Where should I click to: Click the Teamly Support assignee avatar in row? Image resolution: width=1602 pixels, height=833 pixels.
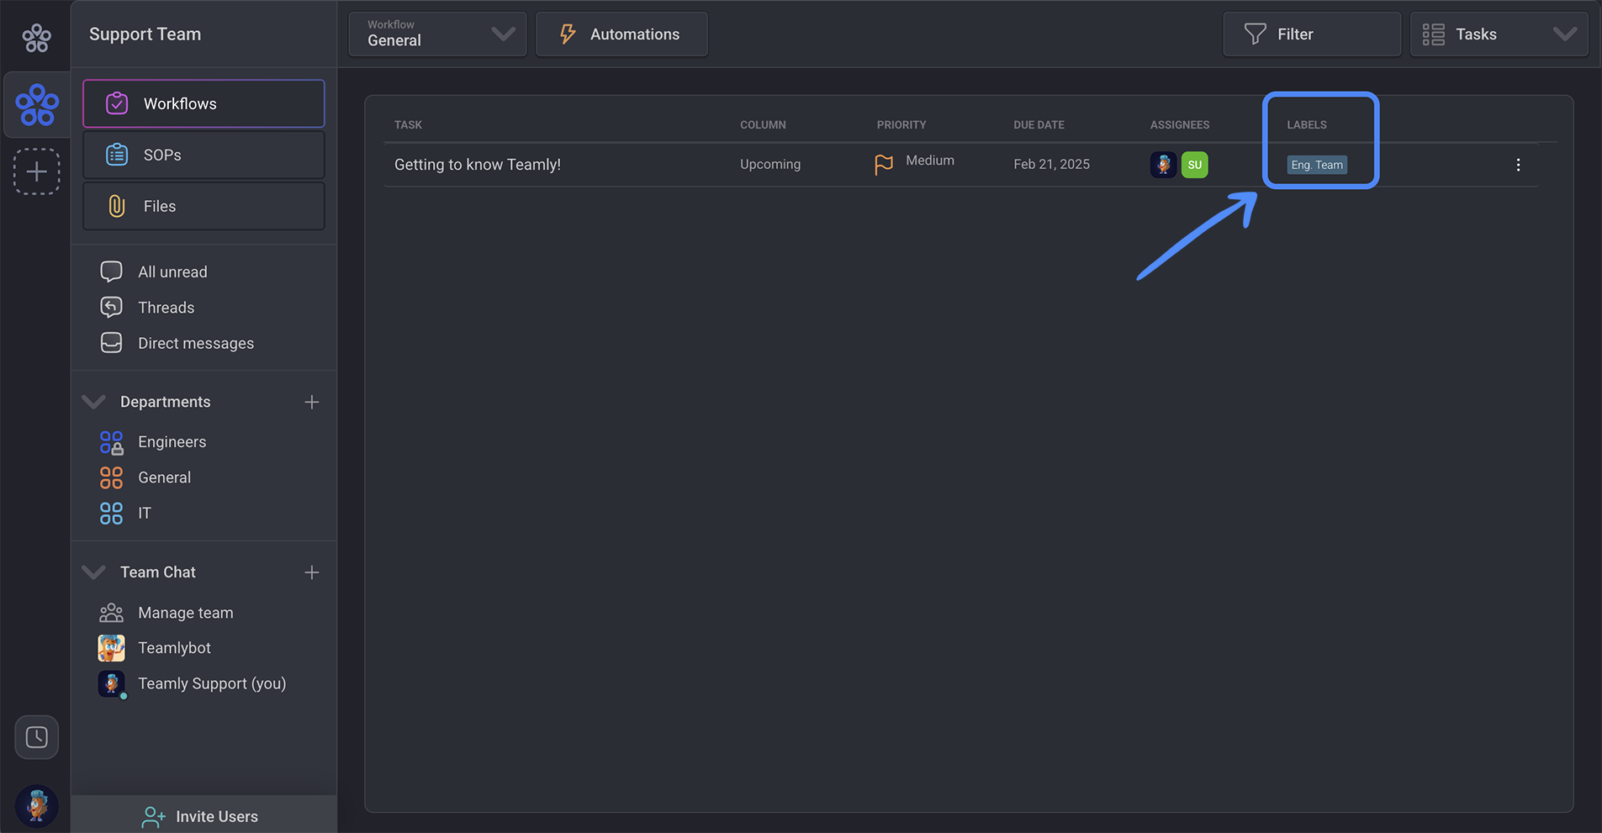point(1163,165)
